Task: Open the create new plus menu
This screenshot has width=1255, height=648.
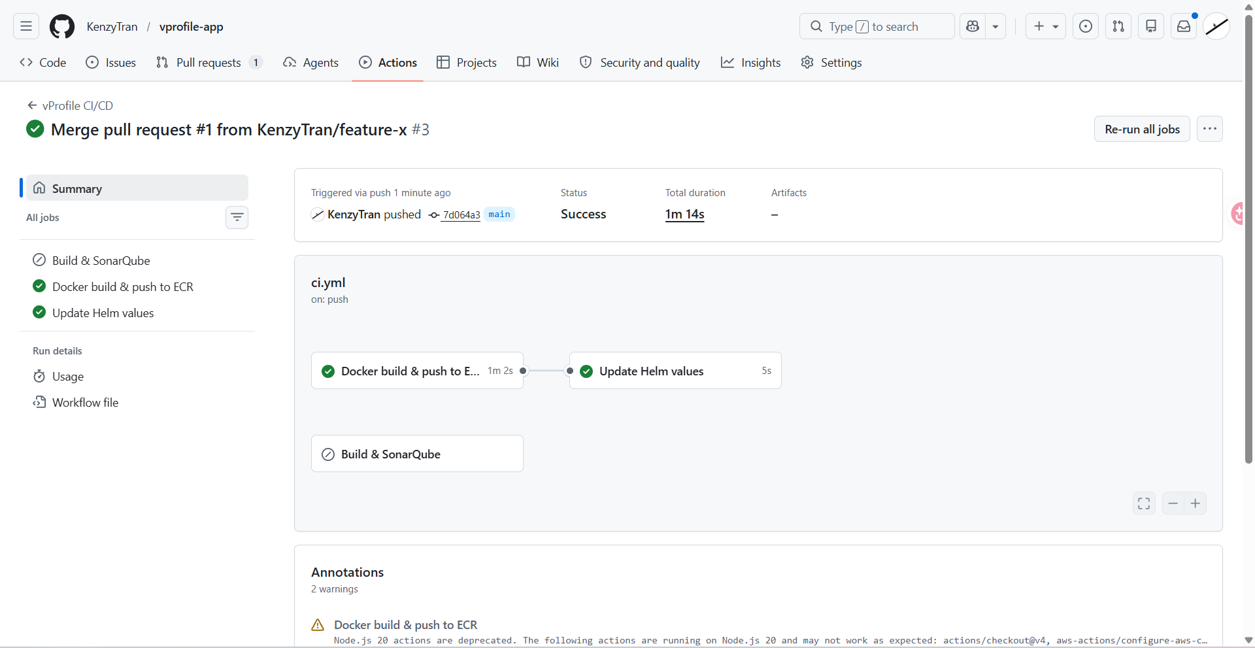Action: [1046, 26]
